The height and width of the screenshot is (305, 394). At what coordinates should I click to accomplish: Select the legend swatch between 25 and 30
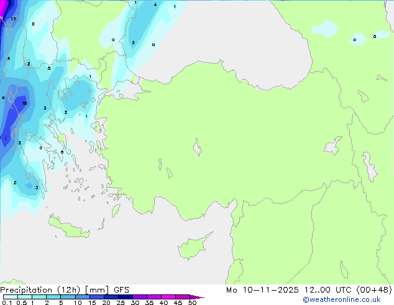coord(126,297)
